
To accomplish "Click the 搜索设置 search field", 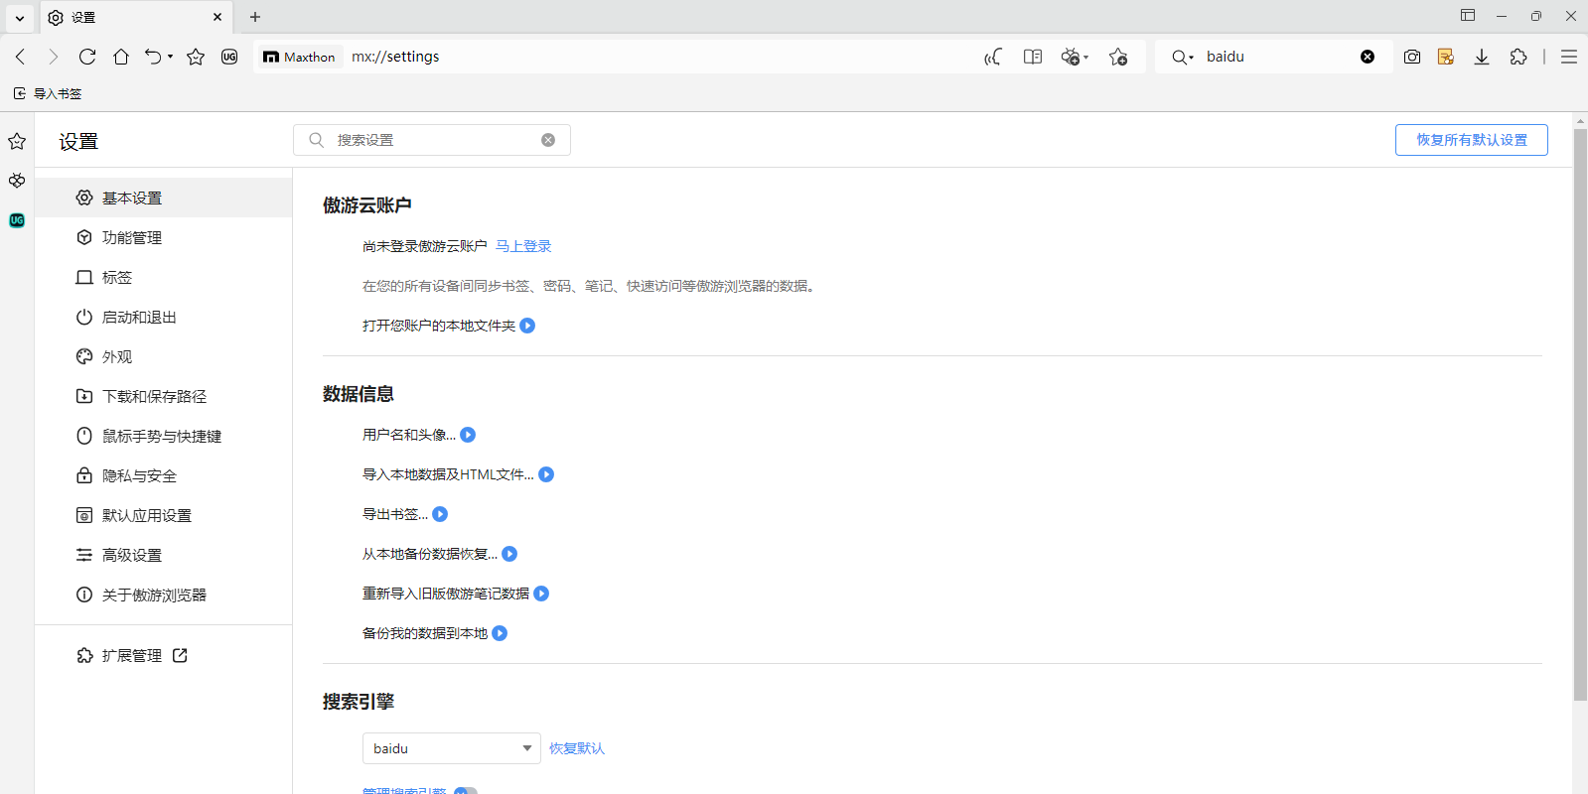I will click(432, 140).
